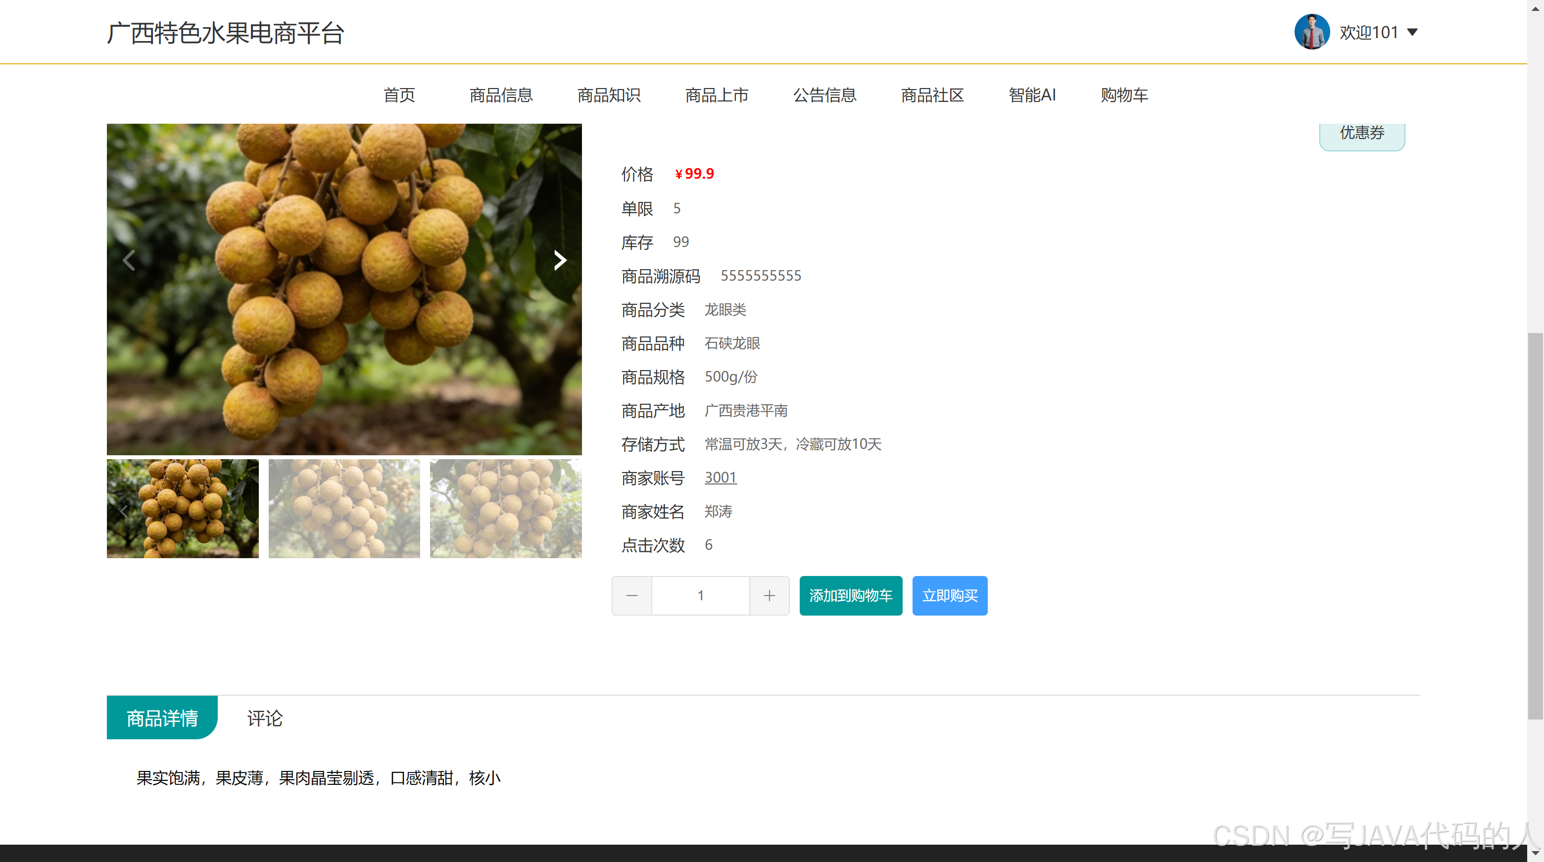Click the main longan product image
Viewport: 1544px width, 862px height.
(344, 289)
